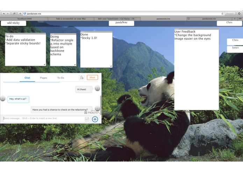Screen dimensions: 243x172
Task: Go back with Safari's back arrow
Action: point(4,14)
